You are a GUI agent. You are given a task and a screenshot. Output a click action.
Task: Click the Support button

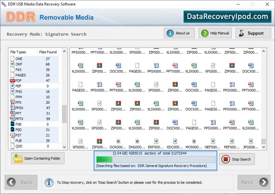[253, 33]
